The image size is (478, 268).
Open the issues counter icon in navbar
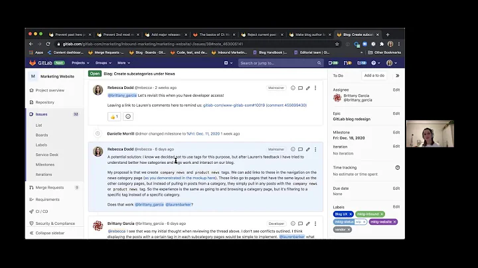tap(333, 63)
